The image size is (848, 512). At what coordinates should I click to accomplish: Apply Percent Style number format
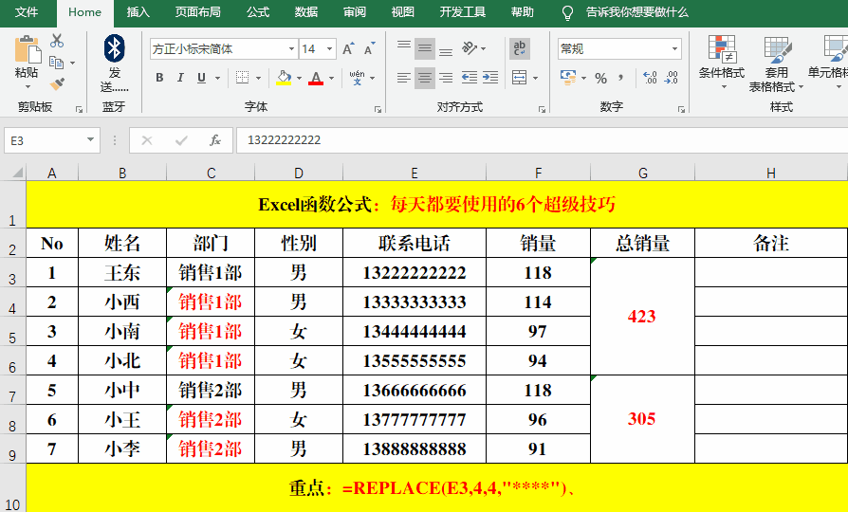click(x=600, y=78)
